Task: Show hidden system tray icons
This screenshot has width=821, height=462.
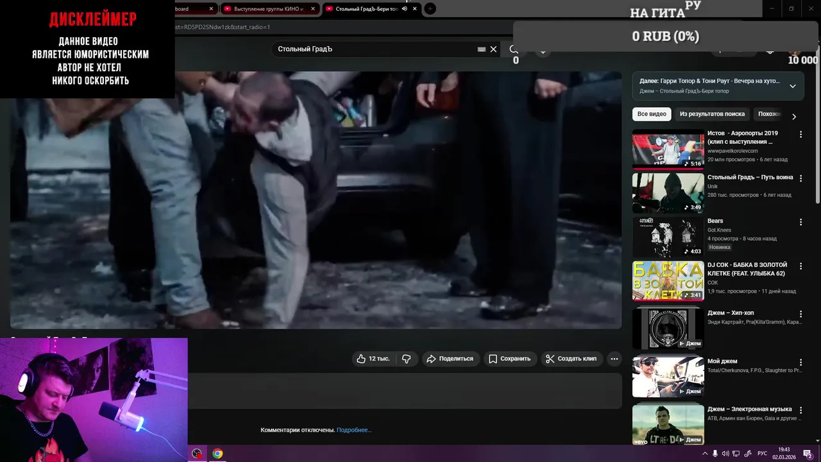Action: (704, 454)
